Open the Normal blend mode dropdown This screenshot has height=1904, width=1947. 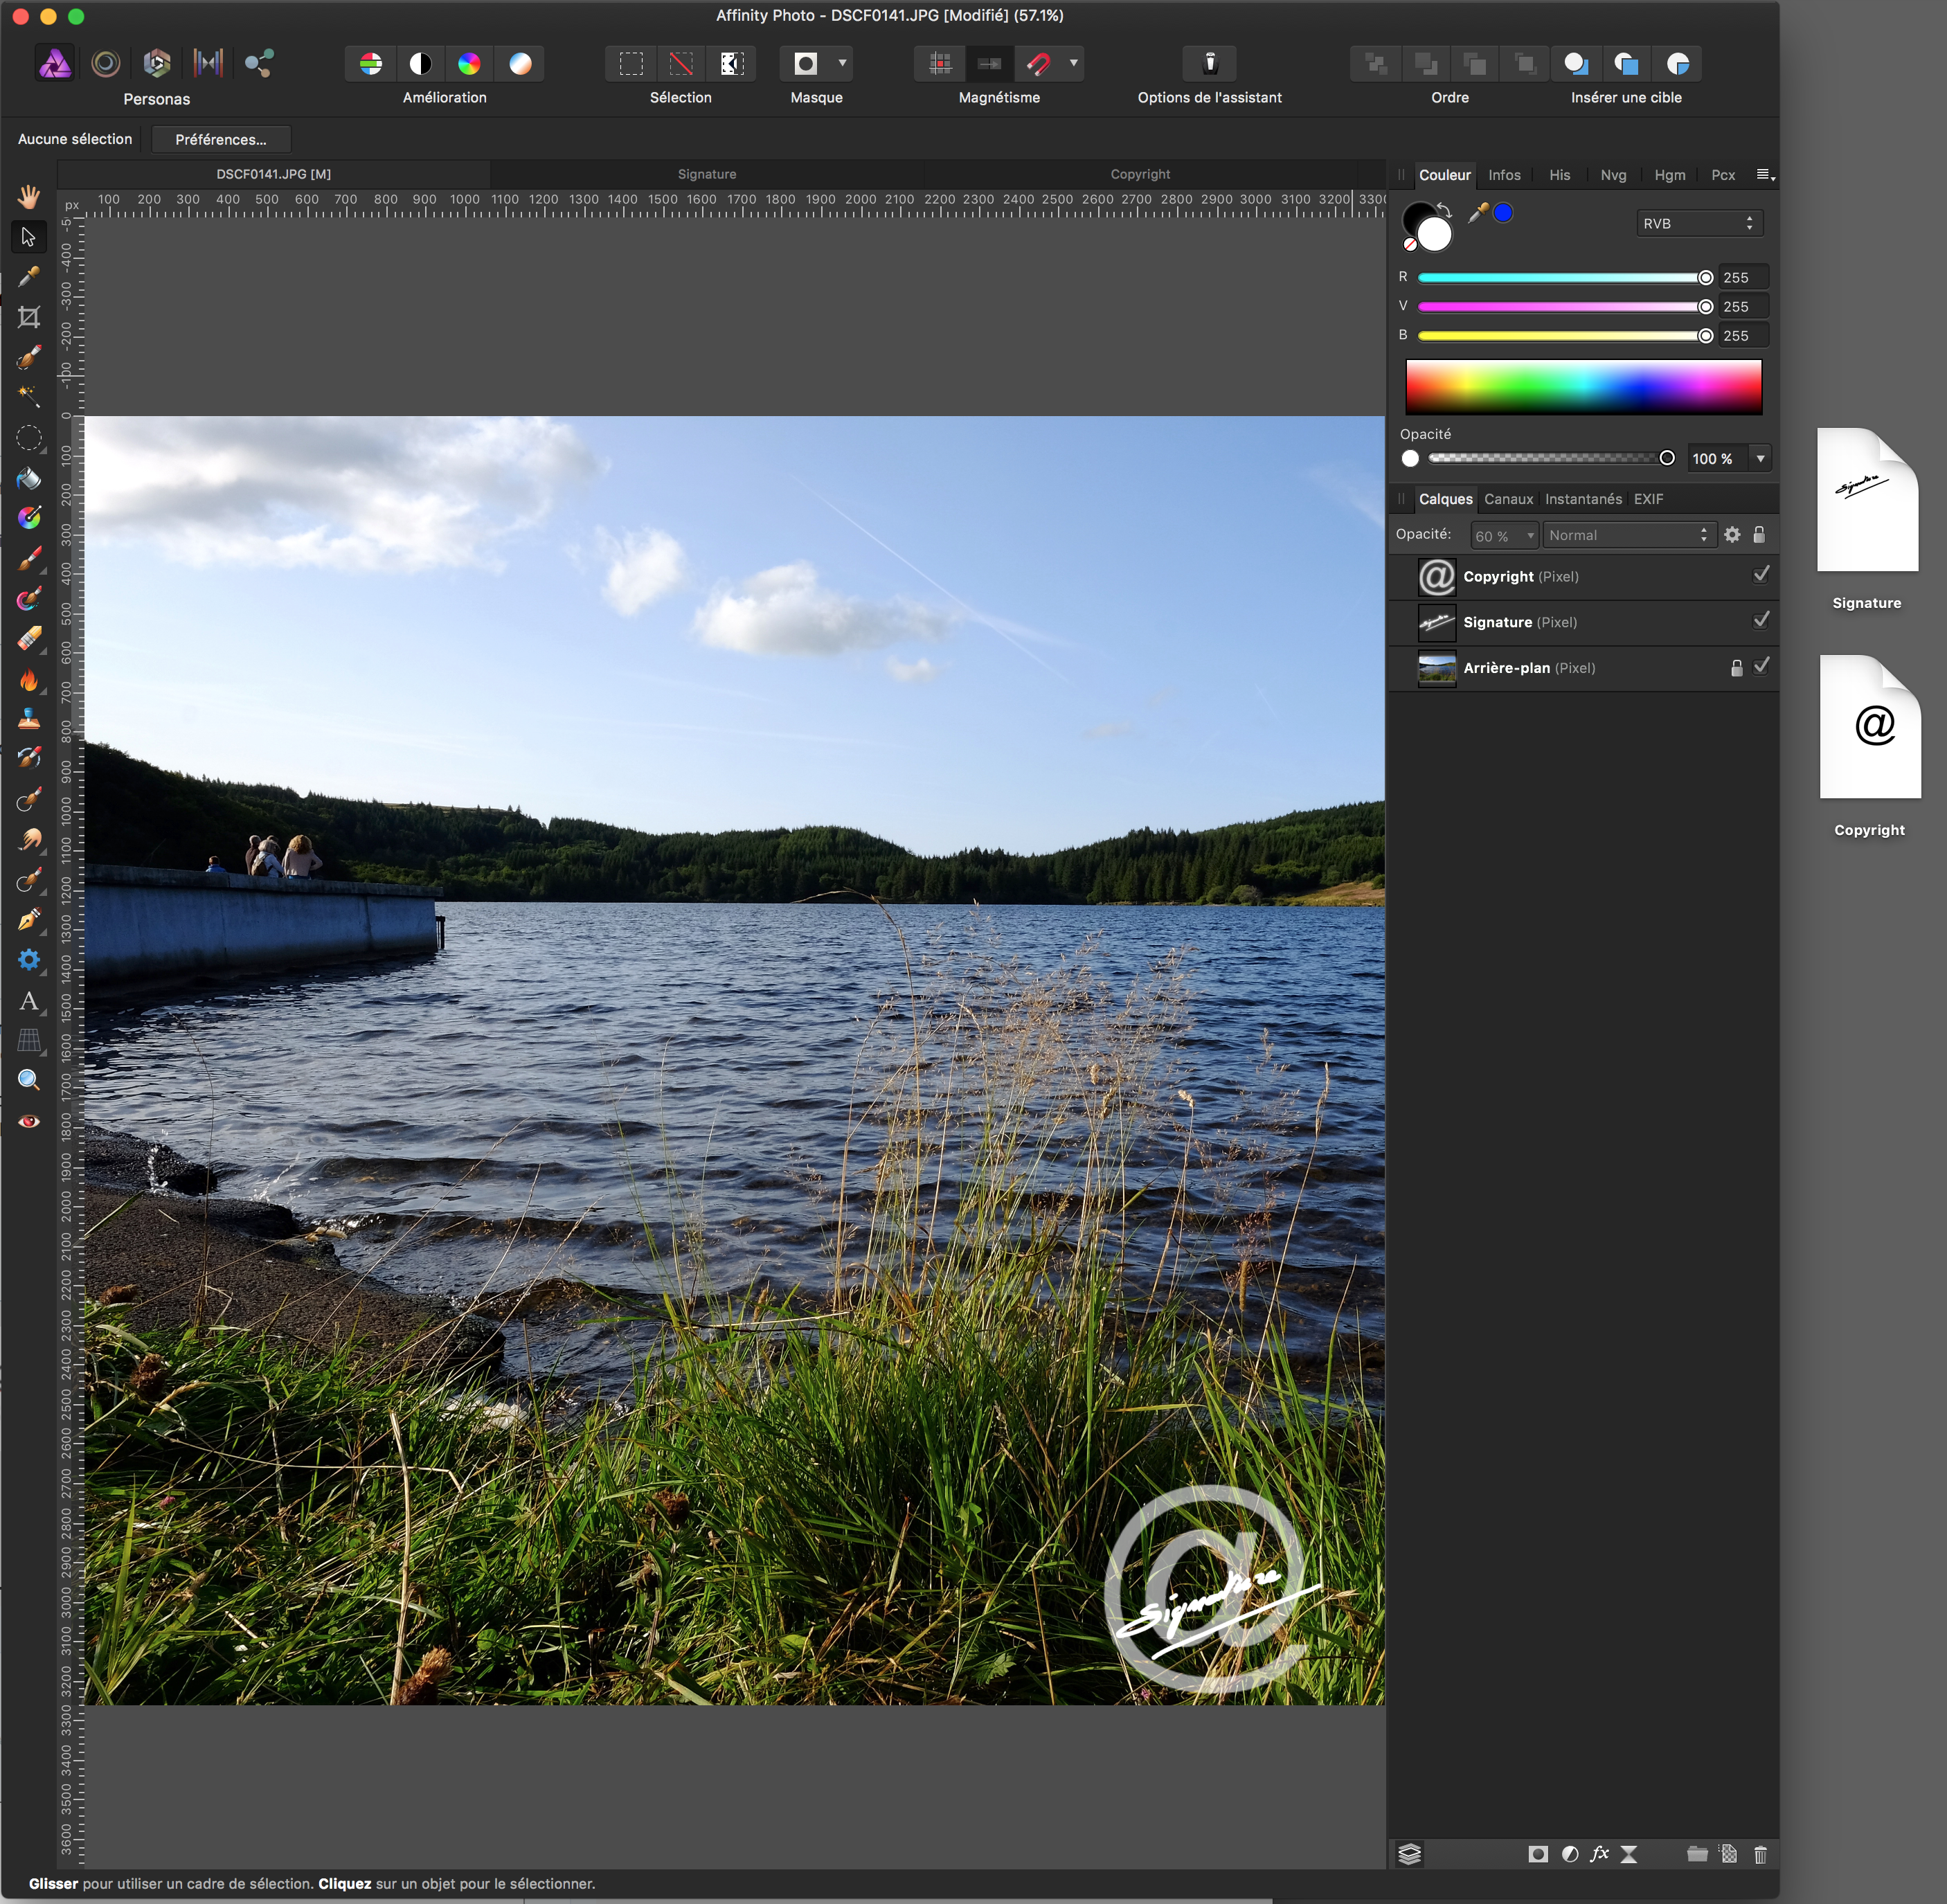(1628, 535)
